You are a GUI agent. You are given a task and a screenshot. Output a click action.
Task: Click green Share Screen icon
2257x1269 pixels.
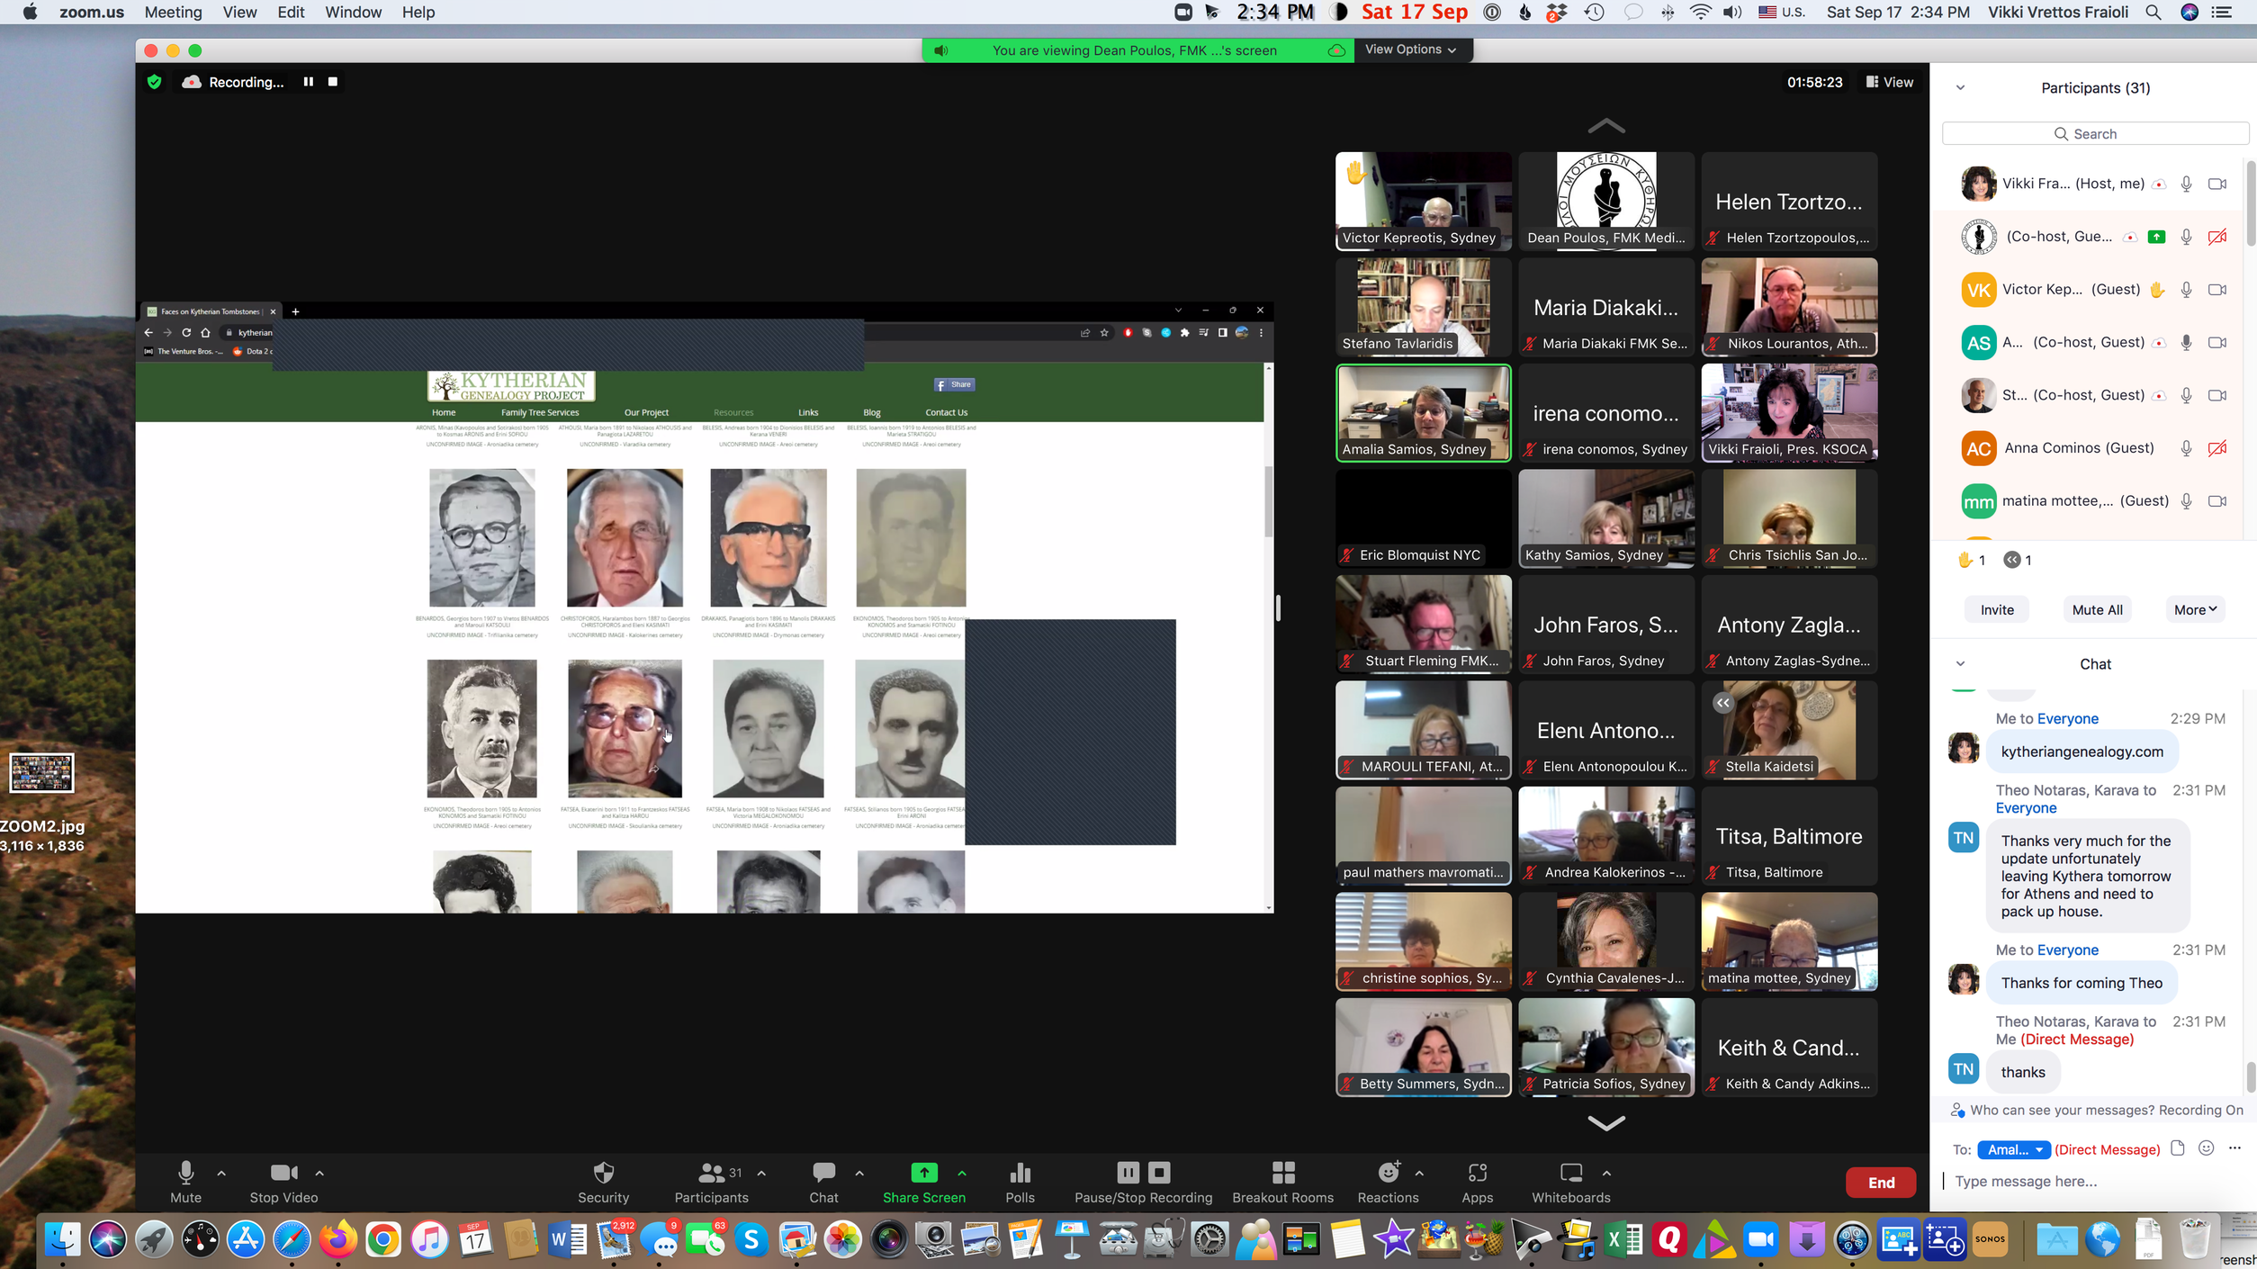point(923,1173)
